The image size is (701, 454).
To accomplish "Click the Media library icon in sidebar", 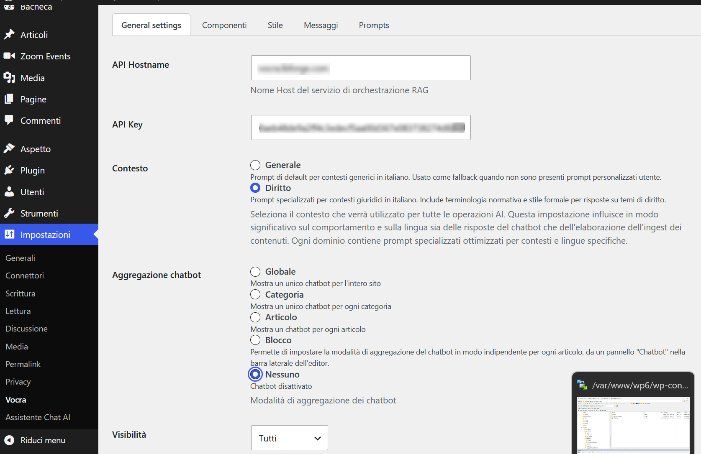I will 9,78.
